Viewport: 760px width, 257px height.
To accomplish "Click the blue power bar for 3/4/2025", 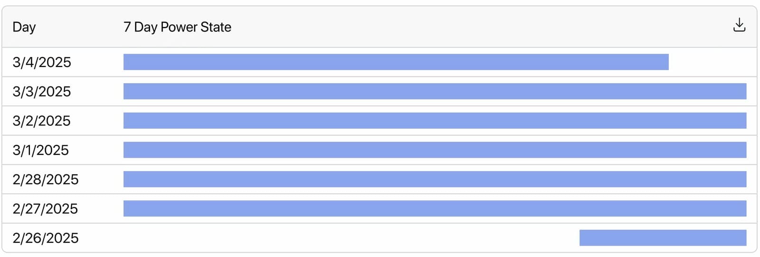I will click(x=396, y=62).
